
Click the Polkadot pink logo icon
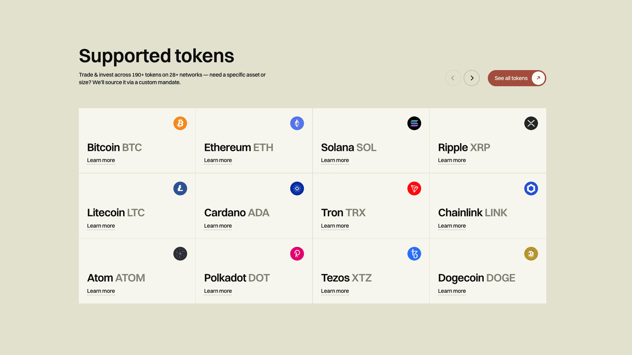click(297, 254)
